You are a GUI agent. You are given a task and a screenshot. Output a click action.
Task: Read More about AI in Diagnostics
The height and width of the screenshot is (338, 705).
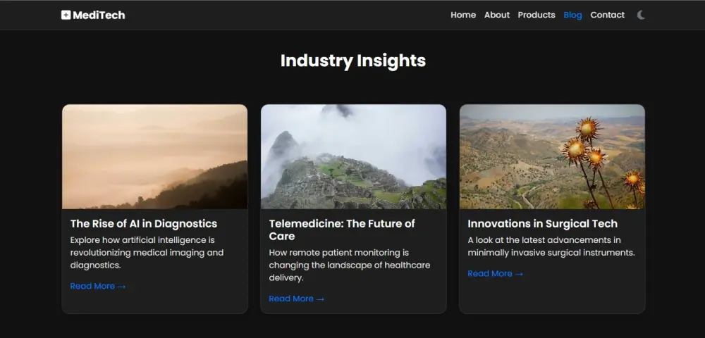[98, 287]
